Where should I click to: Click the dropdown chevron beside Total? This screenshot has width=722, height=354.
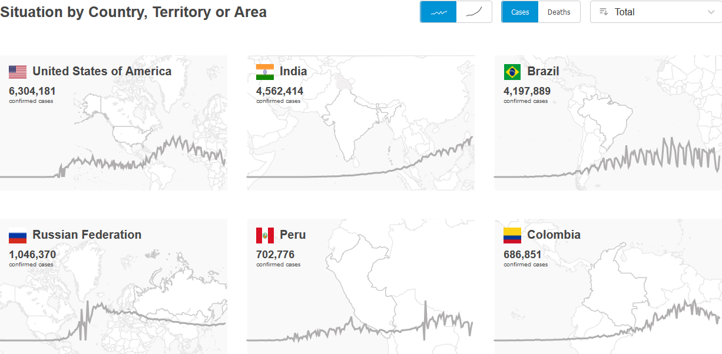point(711,12)
